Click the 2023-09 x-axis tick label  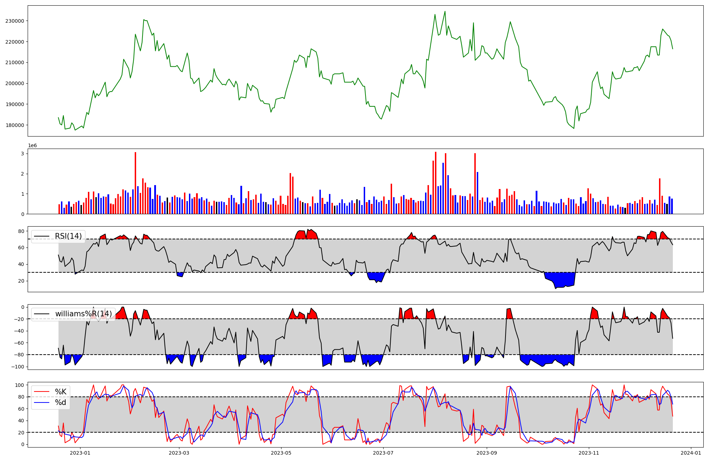pos(487,453)
